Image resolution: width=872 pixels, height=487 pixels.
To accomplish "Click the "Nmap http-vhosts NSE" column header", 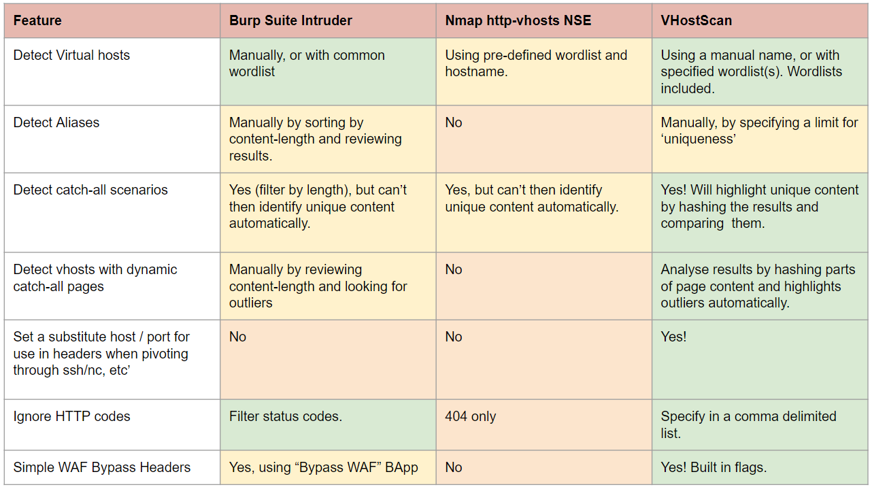I will (518, 20).
